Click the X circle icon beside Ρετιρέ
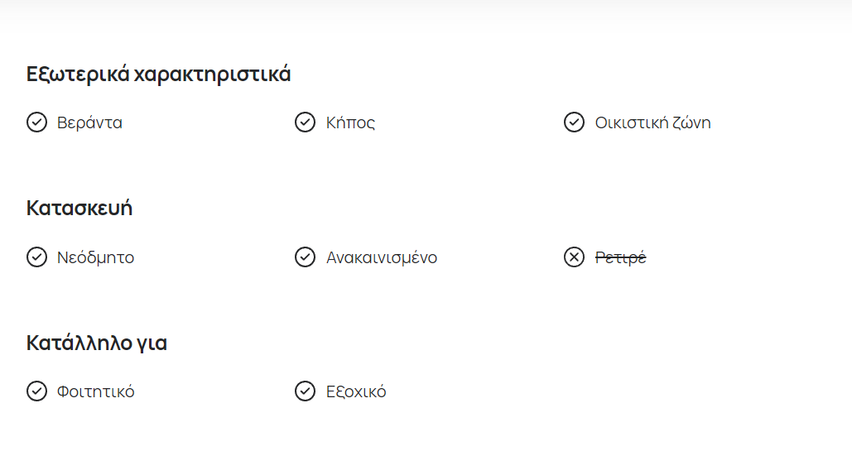 click(x=574, y=257)
